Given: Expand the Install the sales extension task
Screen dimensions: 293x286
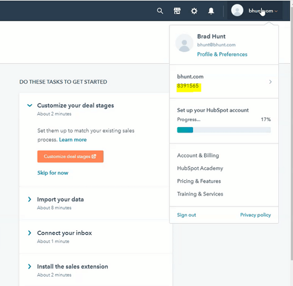Looking at the screenshot, I should click(29, 266).
